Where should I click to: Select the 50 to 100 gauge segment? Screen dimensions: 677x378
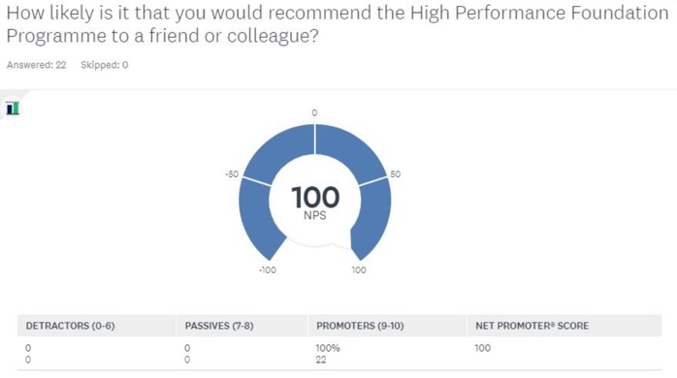pos(372,217)
